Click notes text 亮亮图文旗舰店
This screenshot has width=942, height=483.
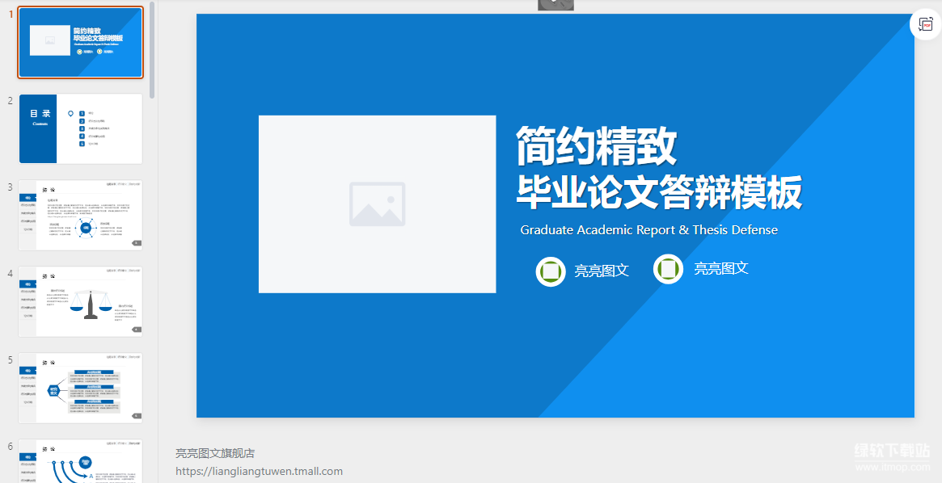click(x=215, y=453)
